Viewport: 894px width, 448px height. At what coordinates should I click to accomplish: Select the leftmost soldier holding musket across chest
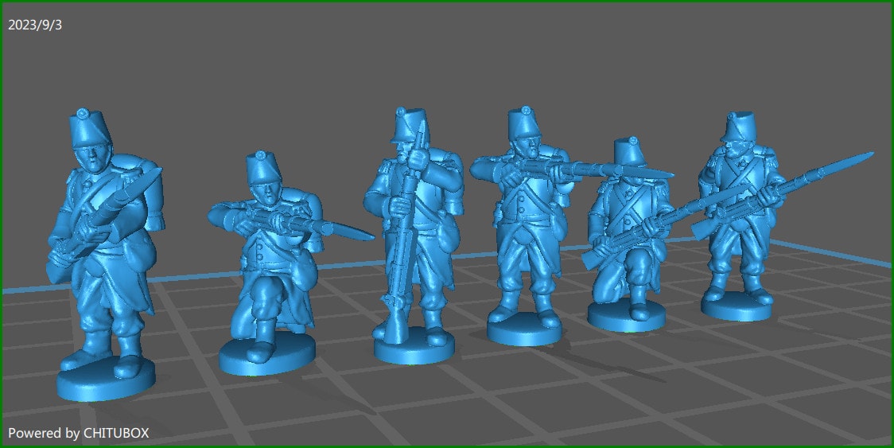(106, 254)
